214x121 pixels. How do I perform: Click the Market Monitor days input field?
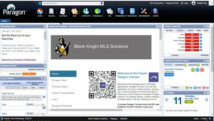pos(168,55)
